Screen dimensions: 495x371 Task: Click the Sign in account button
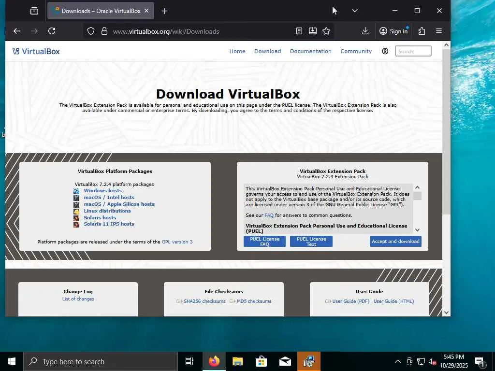[393, 31]
